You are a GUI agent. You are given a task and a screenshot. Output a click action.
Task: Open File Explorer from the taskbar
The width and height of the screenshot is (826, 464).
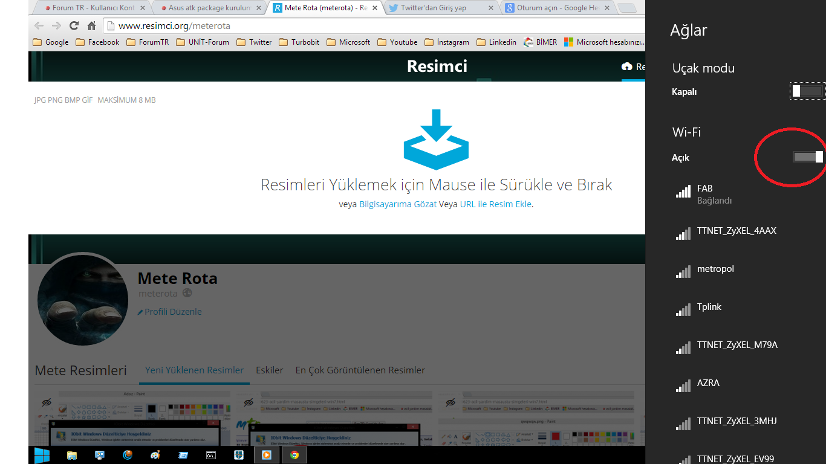(x=72, y=455)
